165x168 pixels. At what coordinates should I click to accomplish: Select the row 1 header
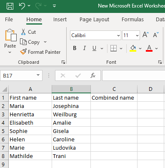[x=4, y=98]
